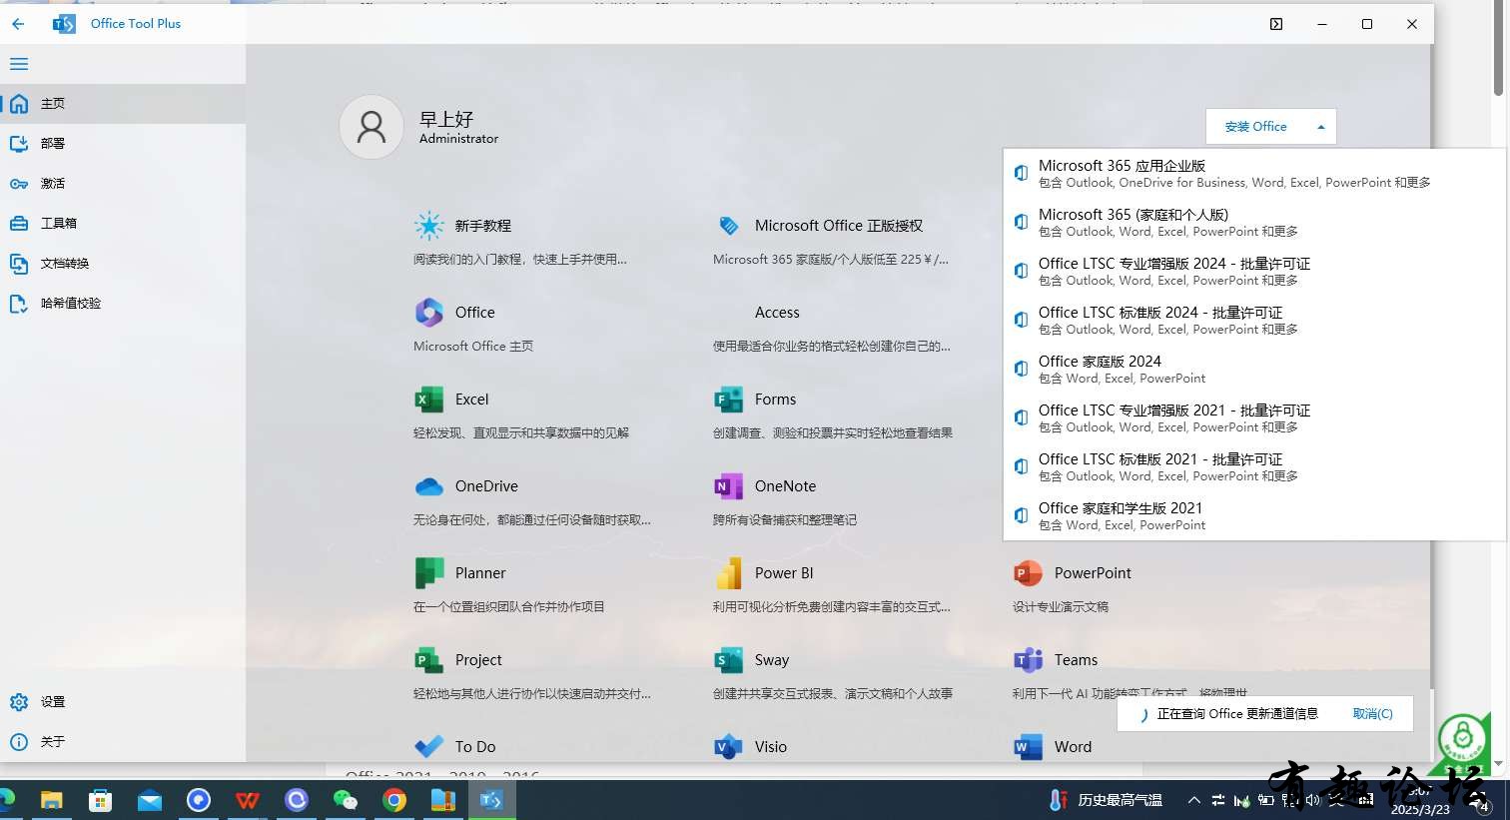This screenshot has height=820, width=1510.
Task: Select Microsoft 365 (家庭和个人版)
Action: click(x=1254, y=223)
